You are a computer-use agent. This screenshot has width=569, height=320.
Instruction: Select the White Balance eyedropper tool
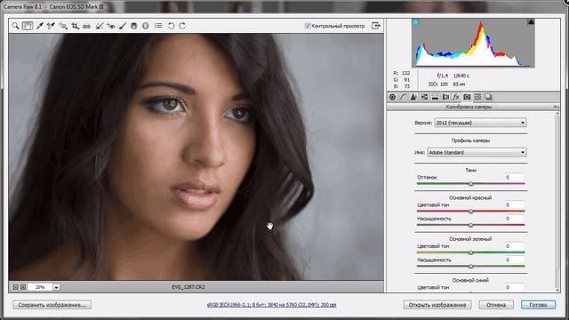[39, 26]
